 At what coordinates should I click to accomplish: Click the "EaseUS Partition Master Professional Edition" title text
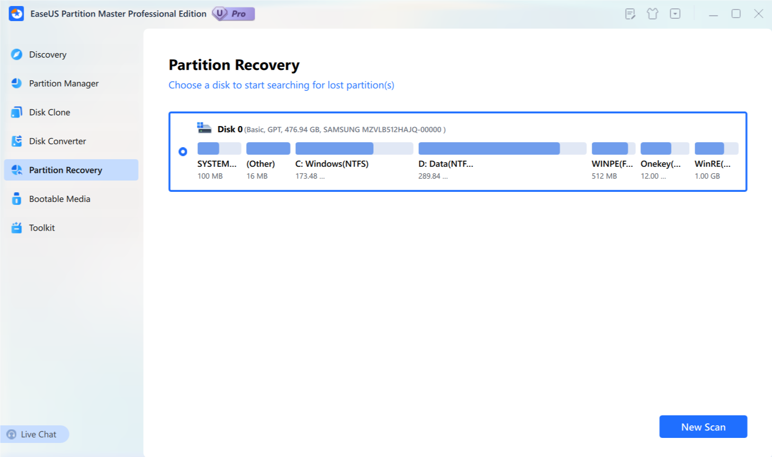click(119, 14)
